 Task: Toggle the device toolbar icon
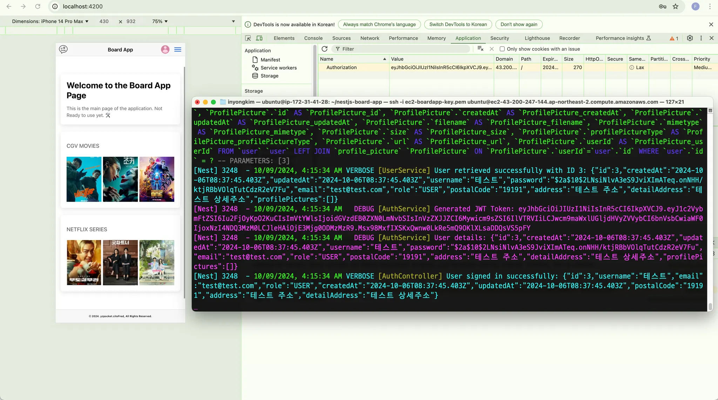click(x=259, y=38)
